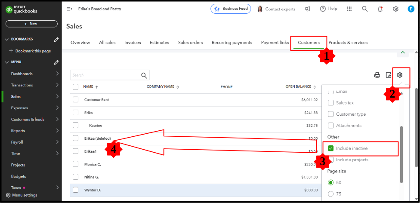
Task: Sort by OPEN BALANCE column
Action: [300, 87]
